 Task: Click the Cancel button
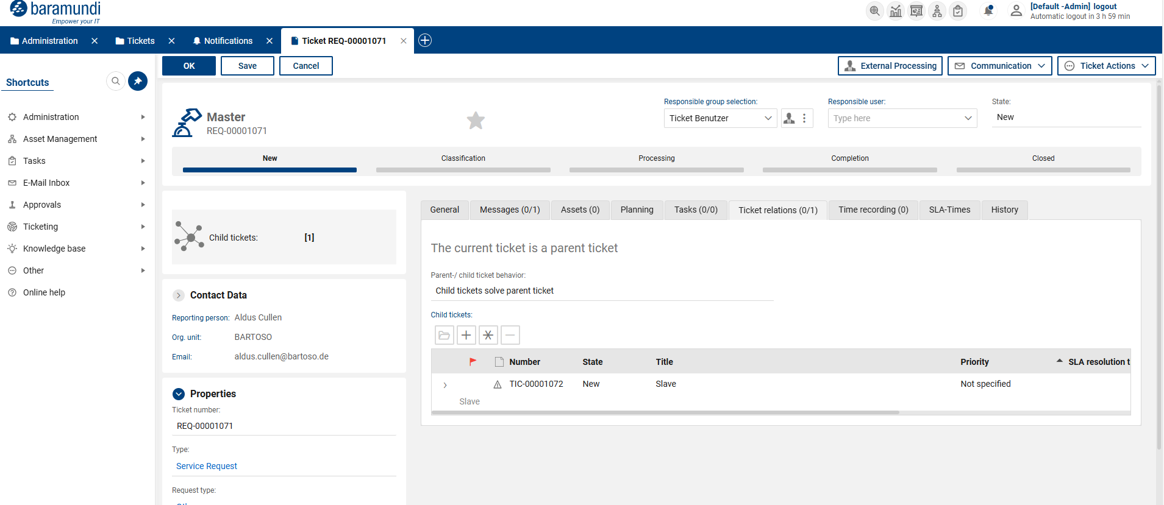pos(306,66)
